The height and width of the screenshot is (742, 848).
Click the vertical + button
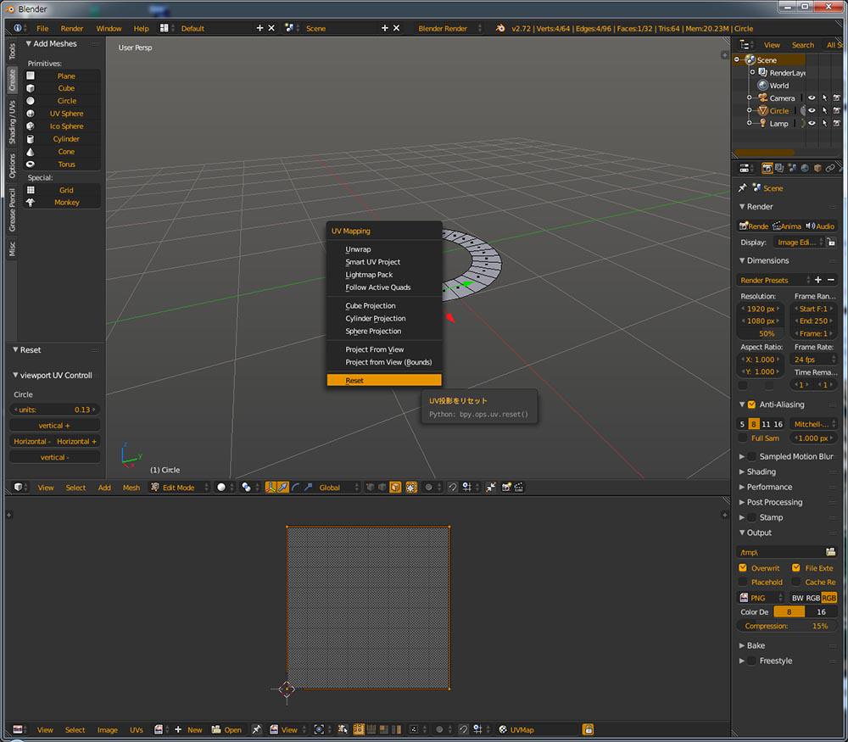pos(54,426)
